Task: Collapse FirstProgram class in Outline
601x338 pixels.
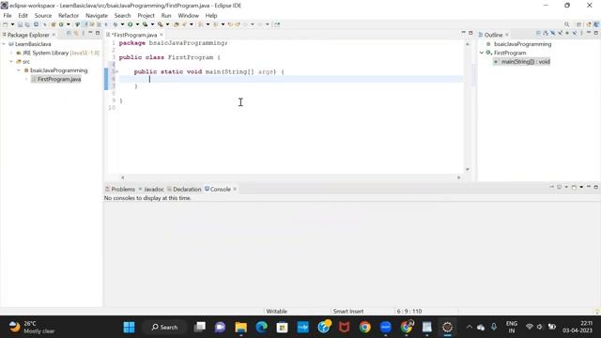Action: tap(482, 53)
